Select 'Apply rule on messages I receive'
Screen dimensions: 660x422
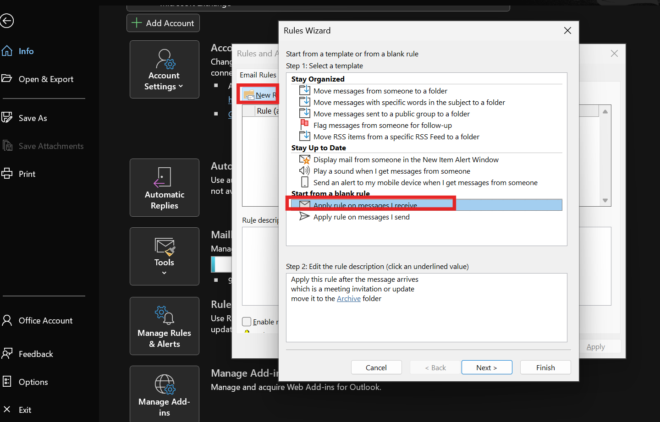tap(425, 205)
